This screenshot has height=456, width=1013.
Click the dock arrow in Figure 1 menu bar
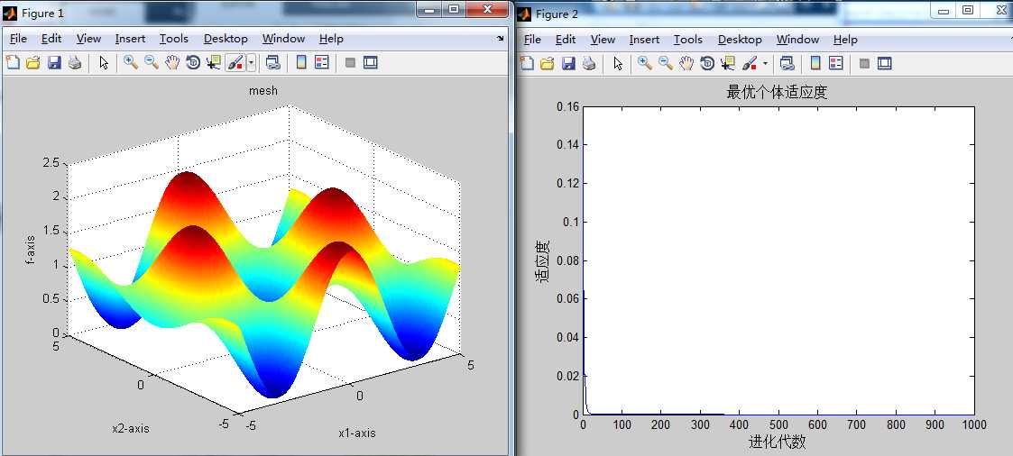coord(500,39)
